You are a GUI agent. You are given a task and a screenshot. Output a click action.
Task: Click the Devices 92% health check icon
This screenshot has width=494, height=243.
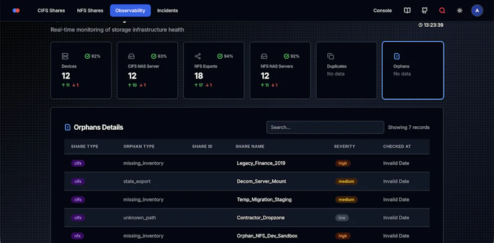point(87,56)
